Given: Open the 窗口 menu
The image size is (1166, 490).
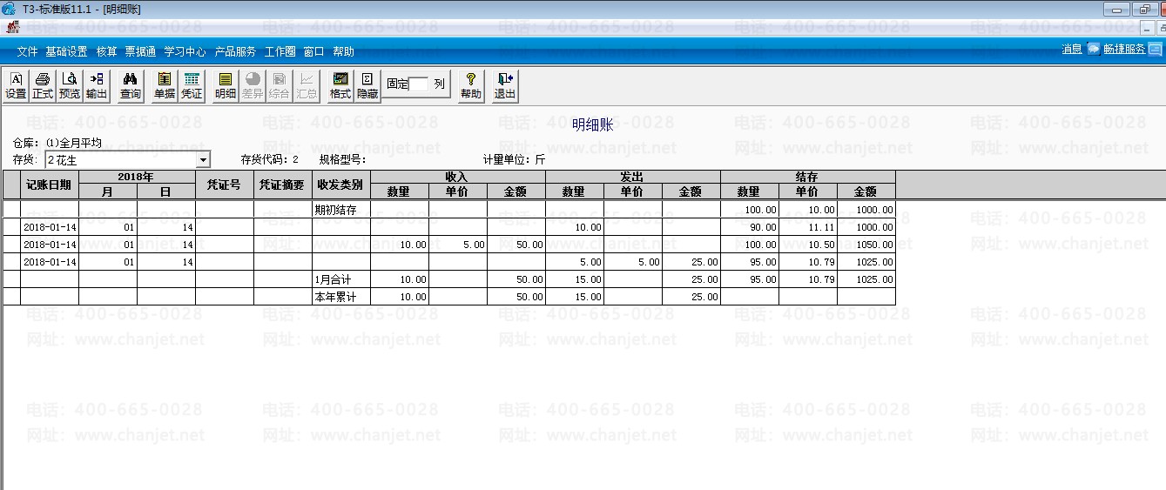Looking at the screenshot, I should [x=313, y=52].
